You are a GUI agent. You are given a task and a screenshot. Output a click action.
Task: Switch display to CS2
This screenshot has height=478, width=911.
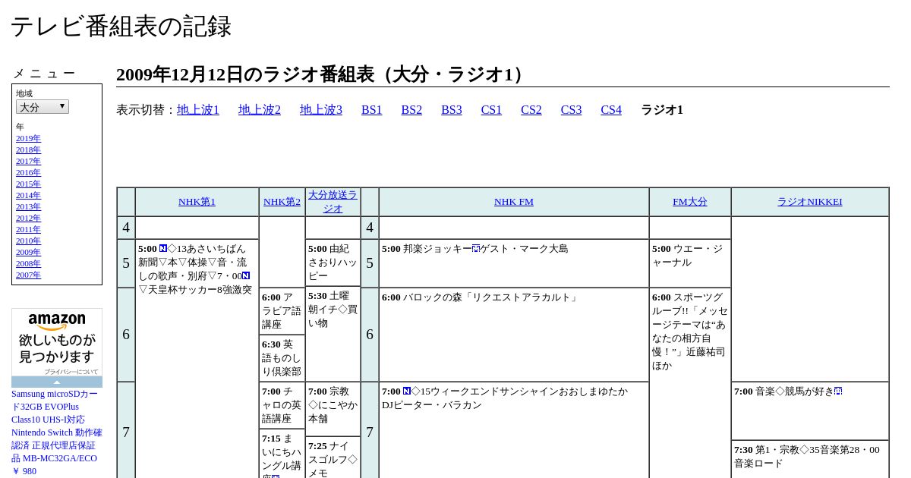coord(531,110)
